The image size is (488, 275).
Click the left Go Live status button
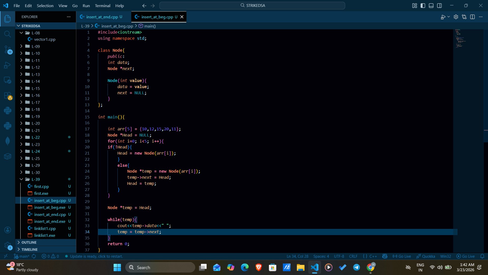(402, 256)
